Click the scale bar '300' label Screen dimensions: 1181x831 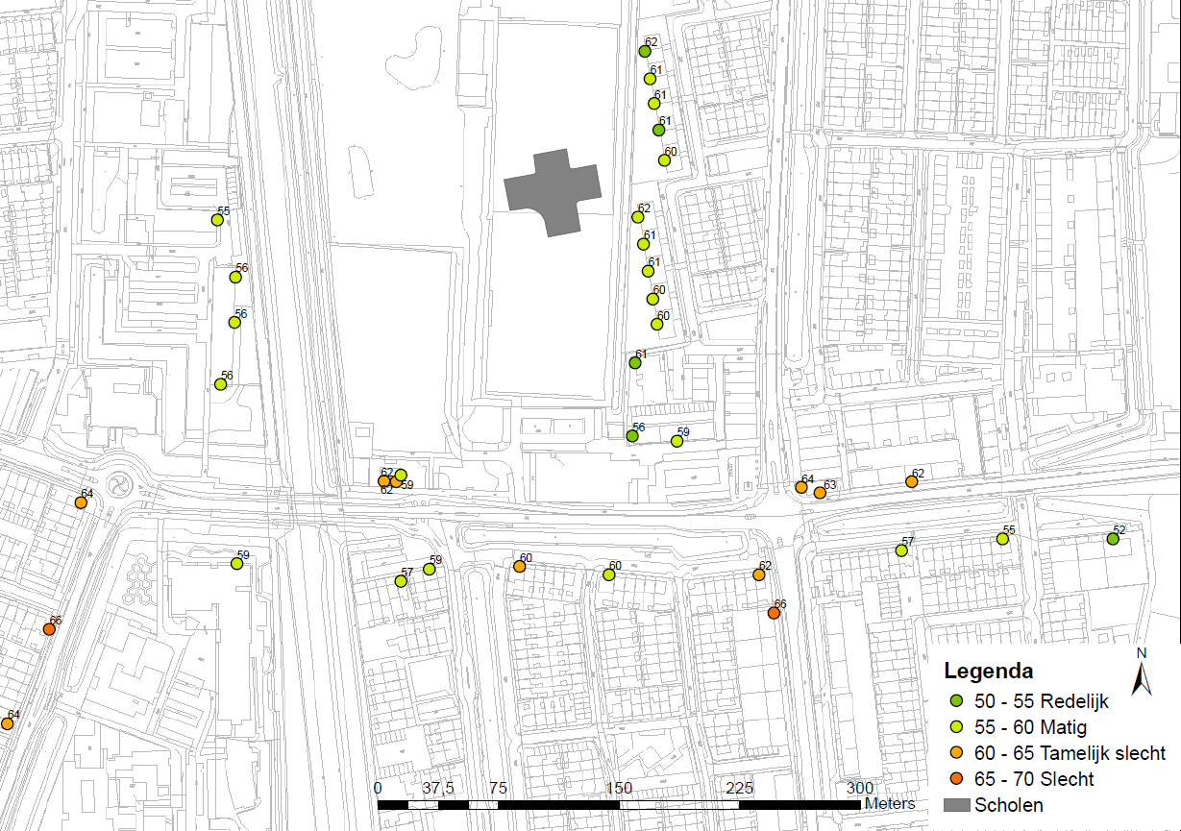(860, 788)
